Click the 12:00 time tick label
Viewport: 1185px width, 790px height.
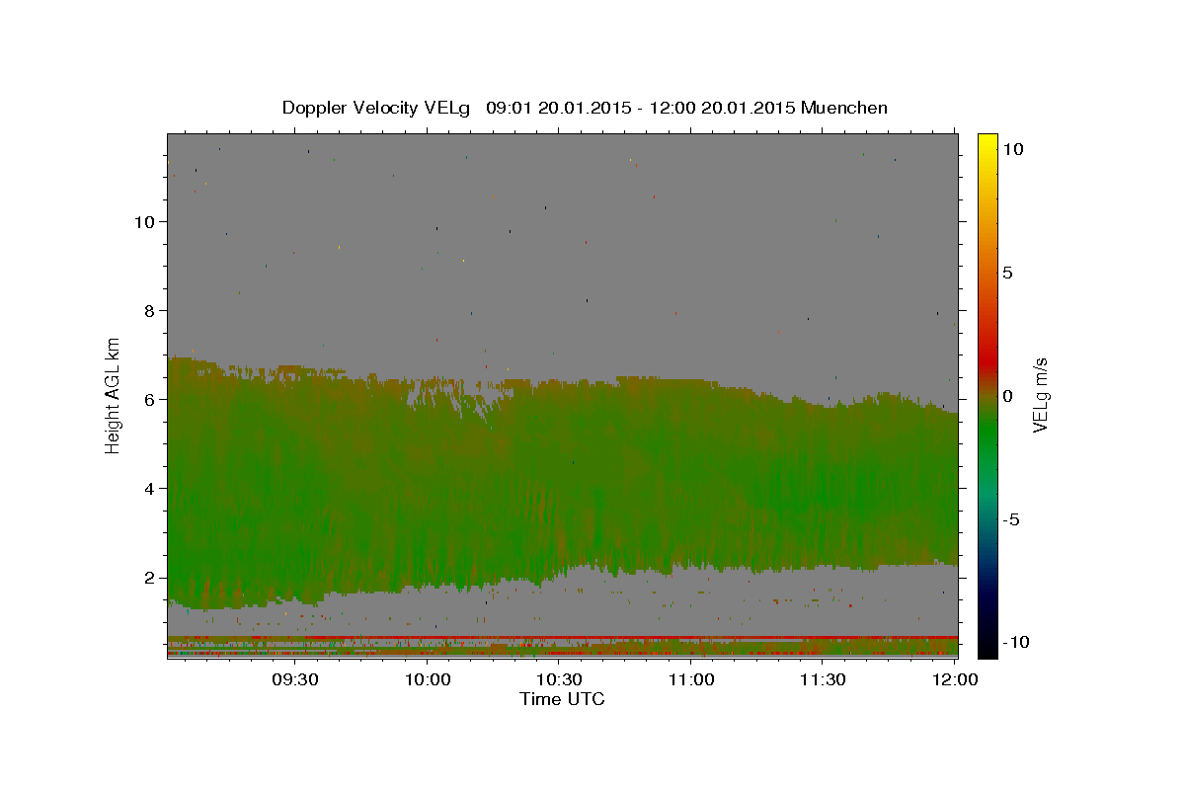point(955,679)
